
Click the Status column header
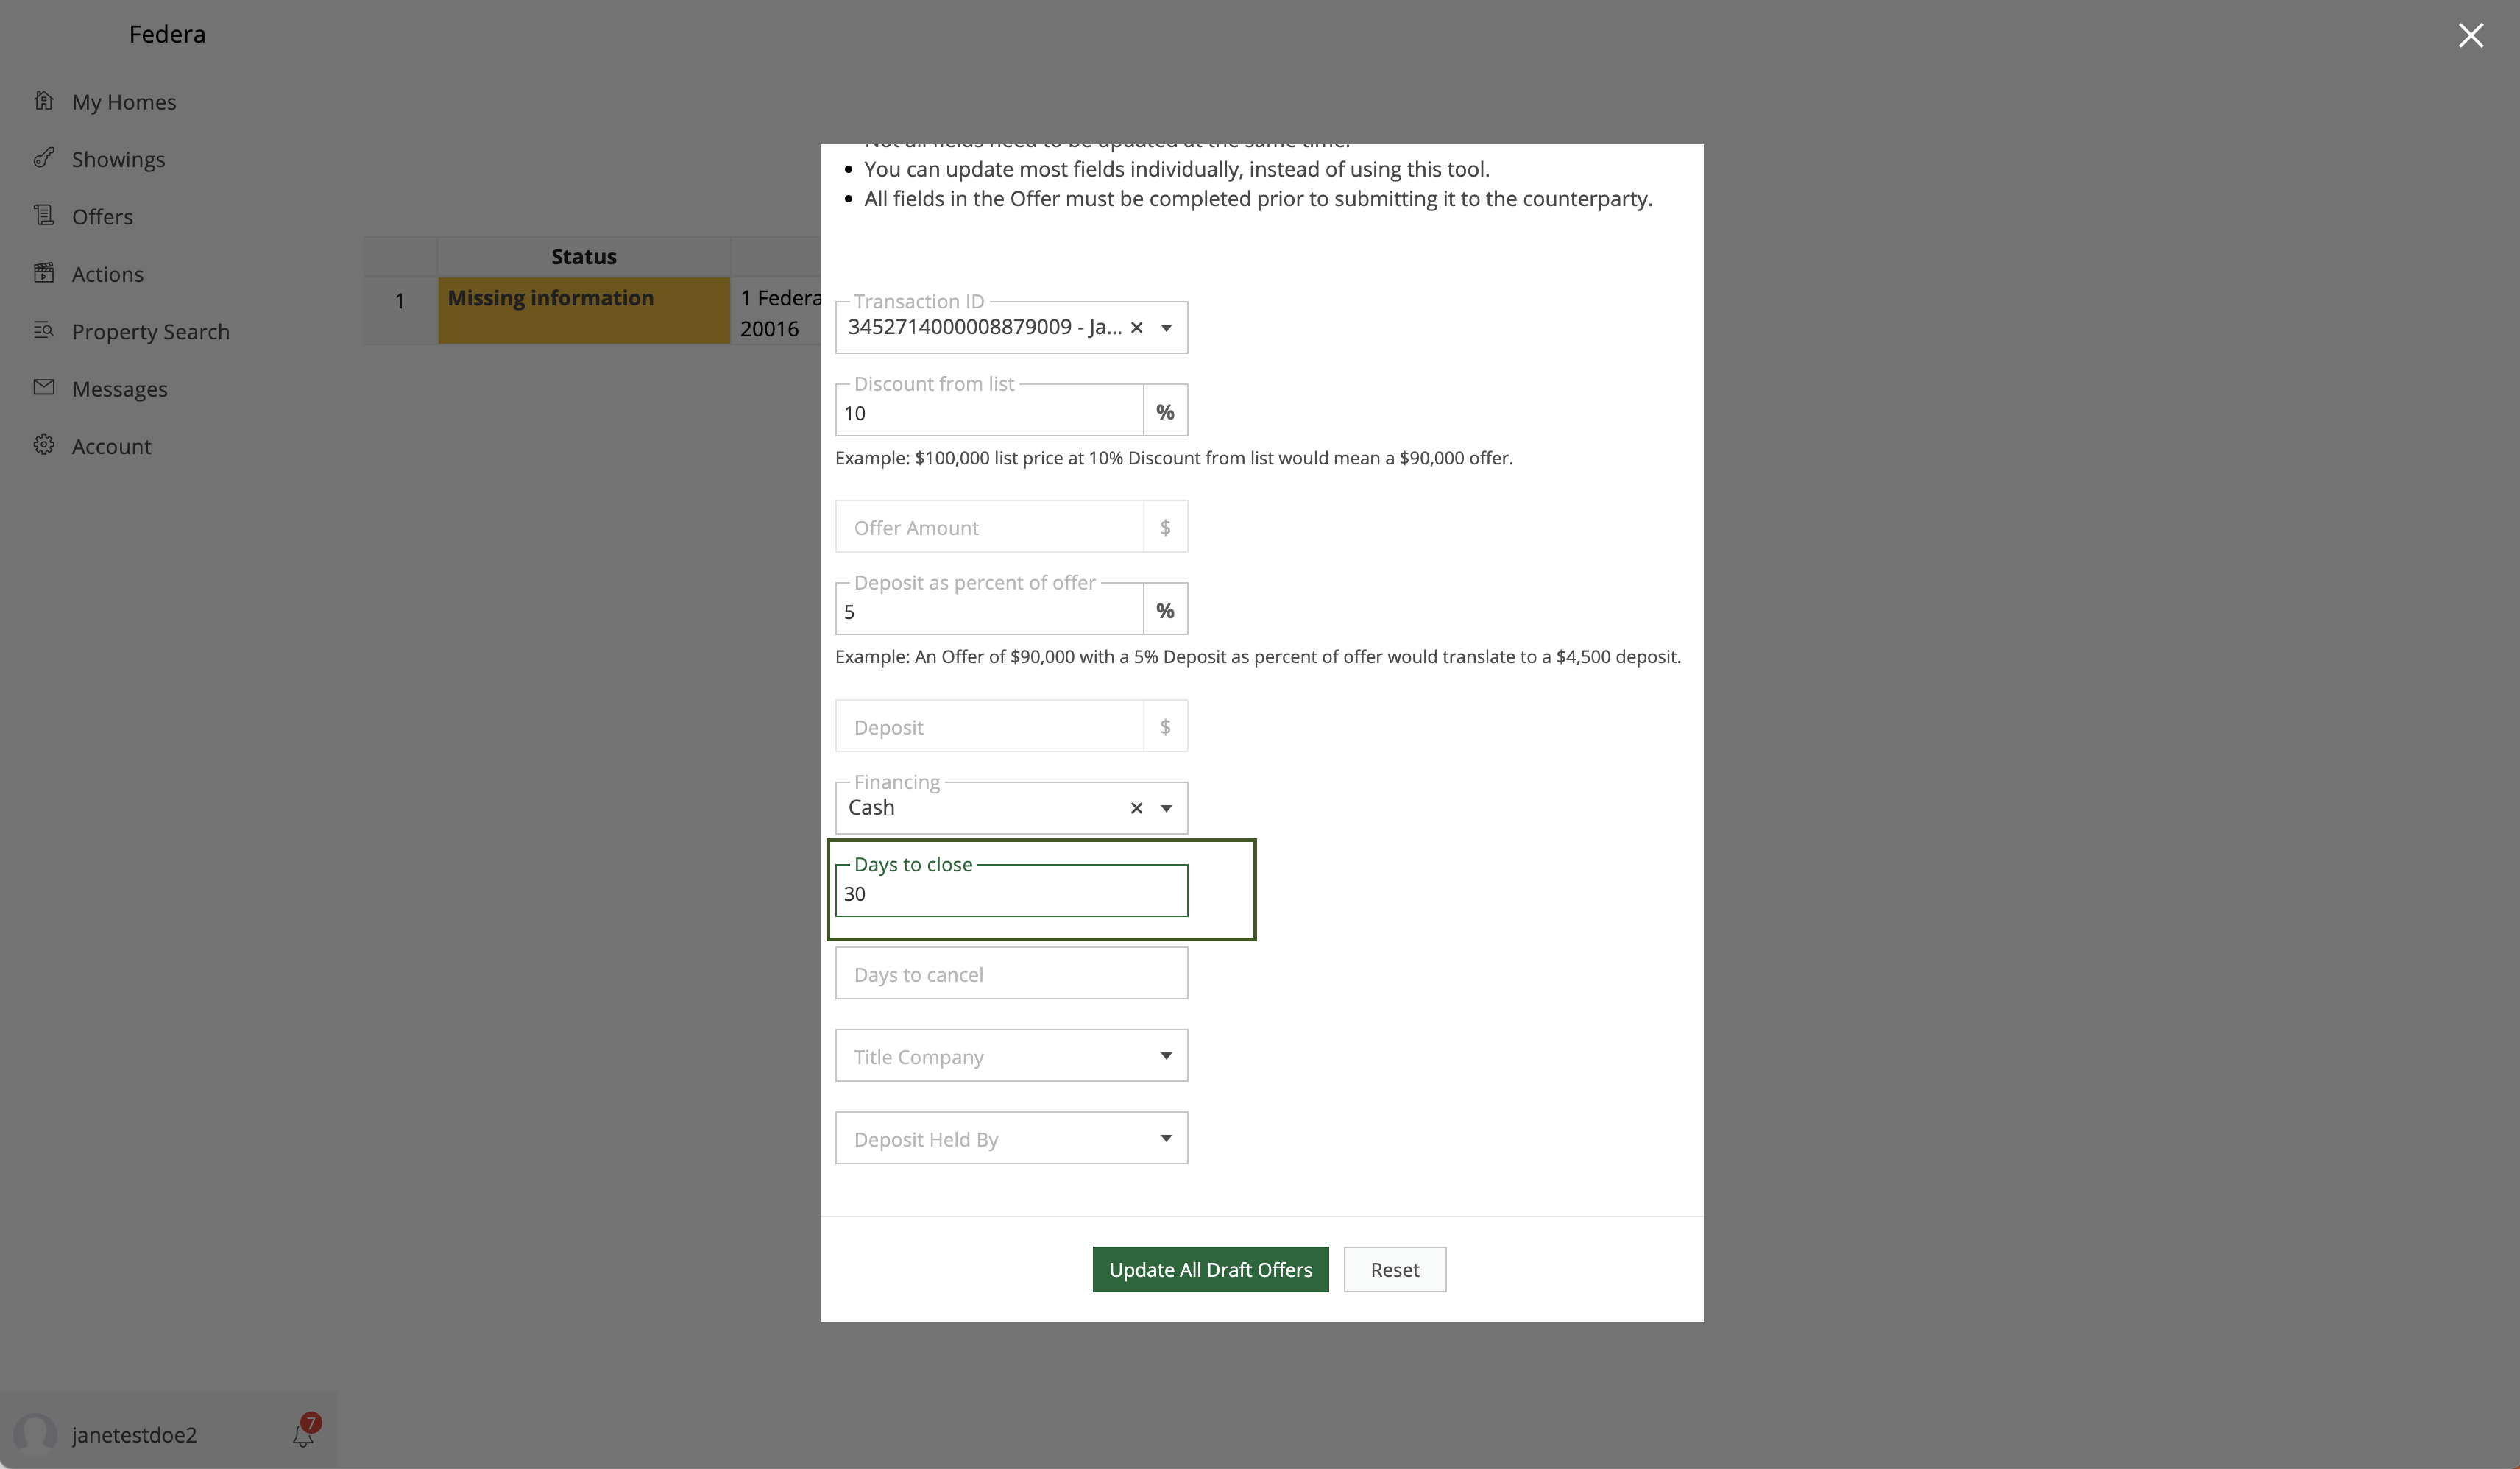[x=584, y=257]
